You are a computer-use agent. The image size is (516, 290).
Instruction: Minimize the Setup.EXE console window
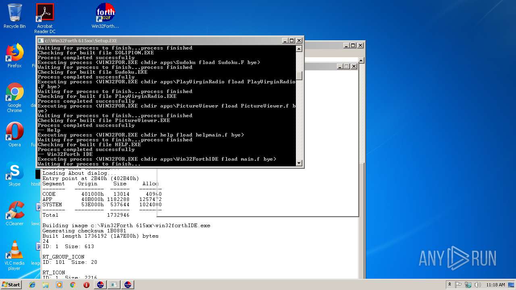tap(285, 41)
